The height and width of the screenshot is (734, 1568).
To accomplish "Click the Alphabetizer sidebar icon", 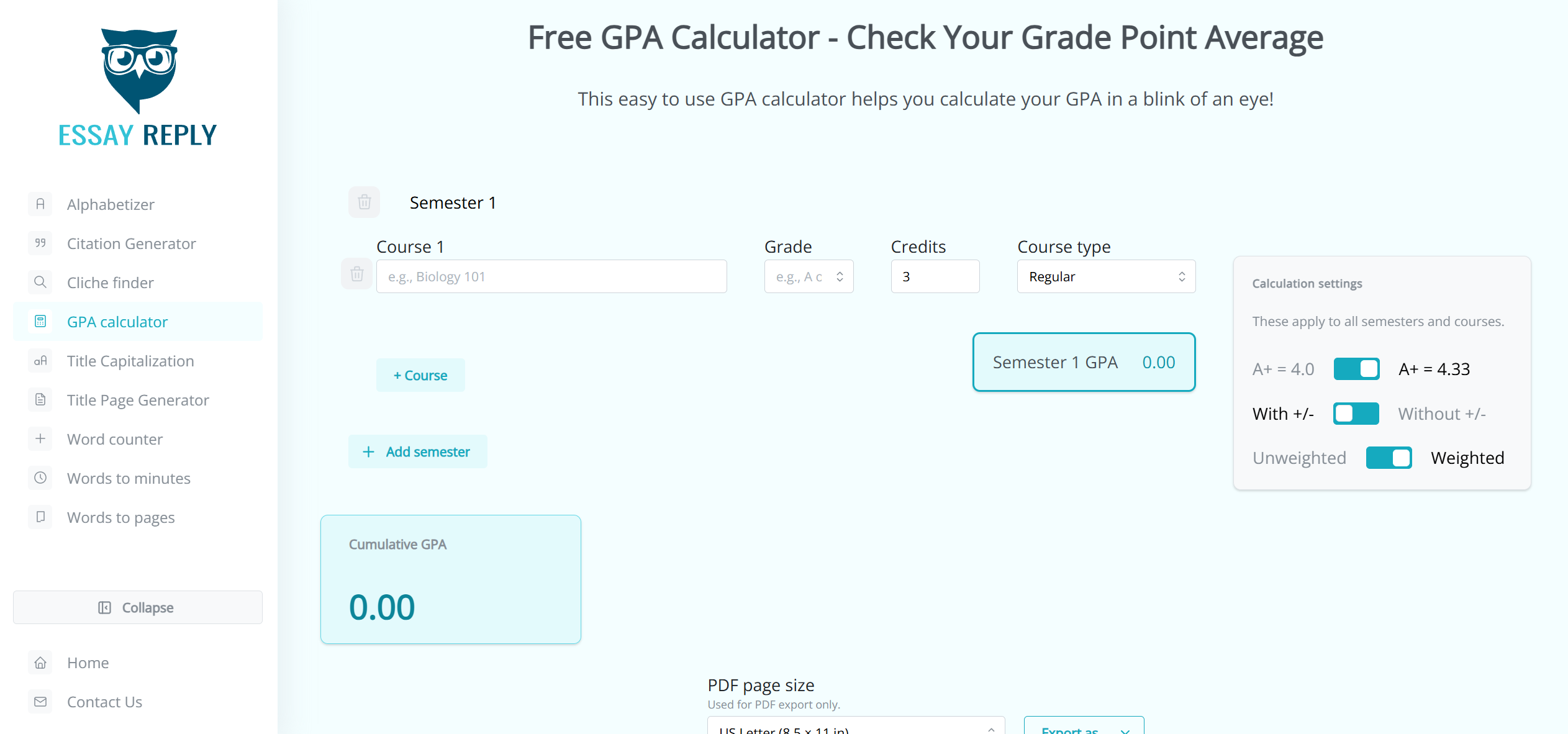I will (x=40, y=204).
